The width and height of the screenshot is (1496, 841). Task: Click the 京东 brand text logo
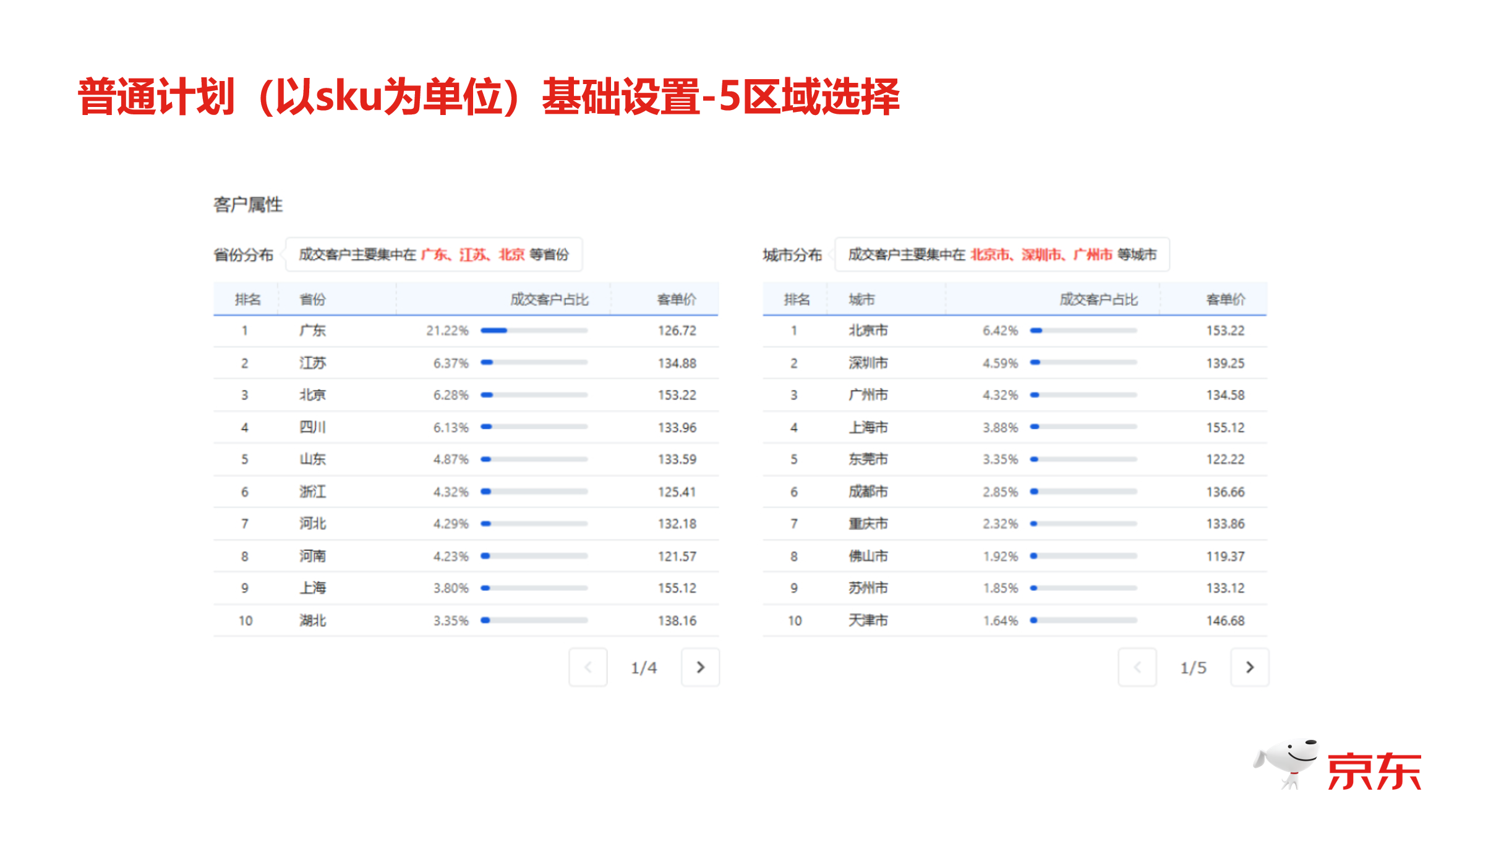coord(1374,771)
